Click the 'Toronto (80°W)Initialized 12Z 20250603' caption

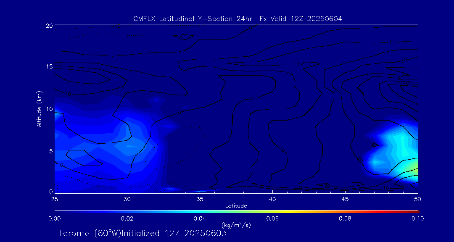pos(143,233)
